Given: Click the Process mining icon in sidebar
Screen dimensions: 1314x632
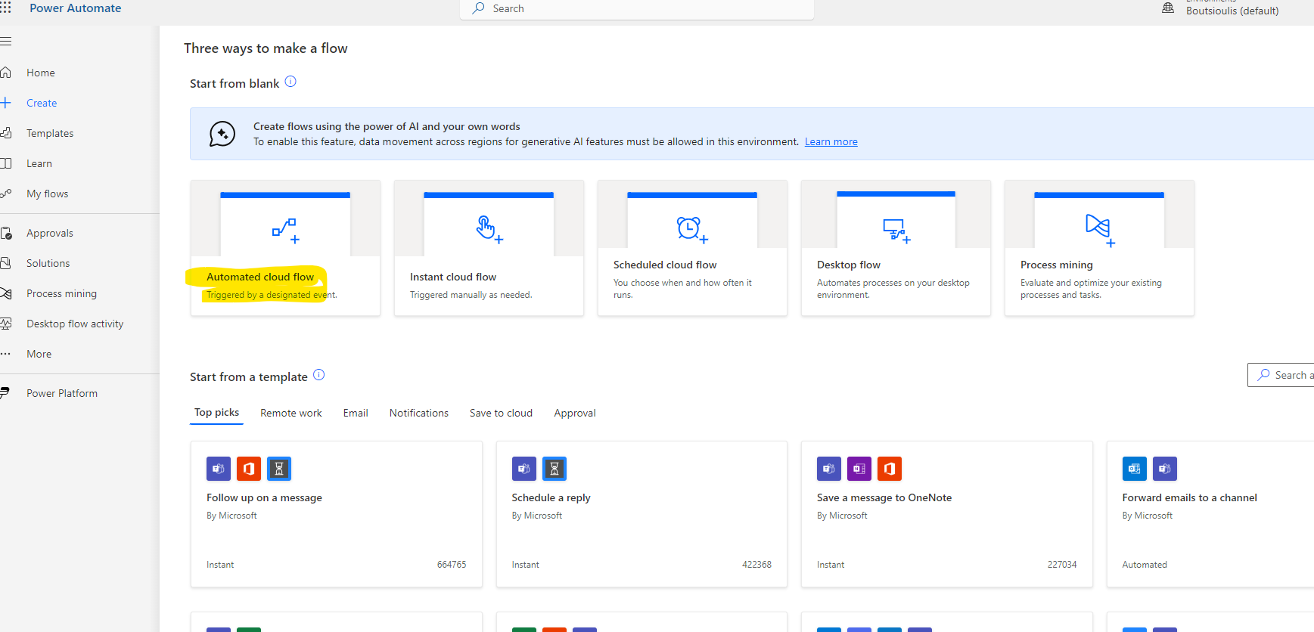Looking at the screenshot, I should 5,293.
